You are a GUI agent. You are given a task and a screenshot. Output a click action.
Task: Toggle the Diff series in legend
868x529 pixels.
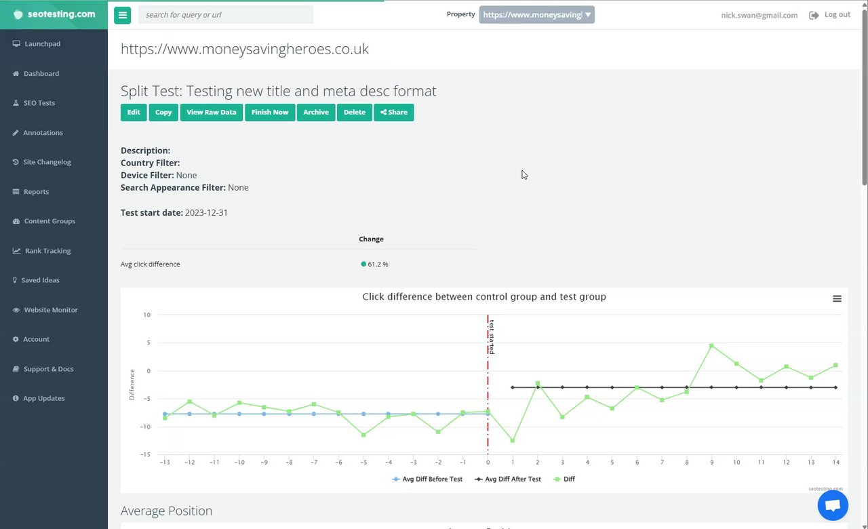click(564, 479)
